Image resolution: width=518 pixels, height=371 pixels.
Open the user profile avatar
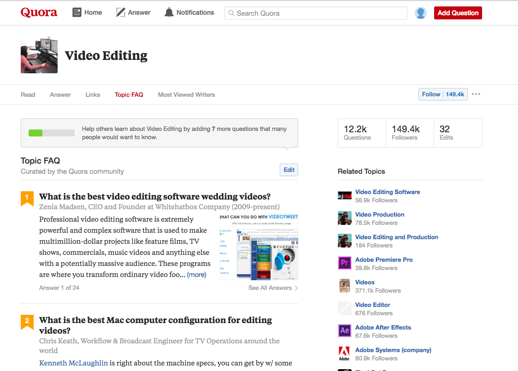[421, 13]
